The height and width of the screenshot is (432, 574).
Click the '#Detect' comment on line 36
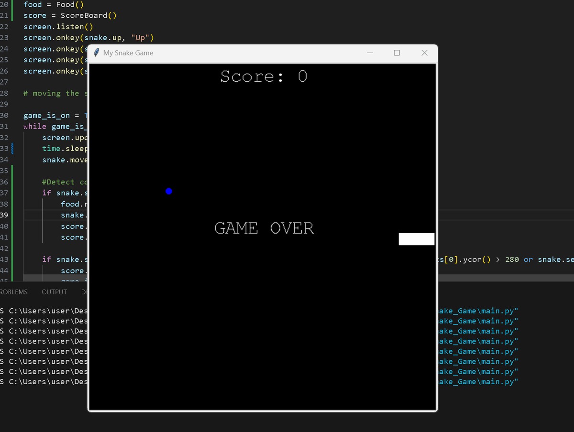(x=65, y=182)
